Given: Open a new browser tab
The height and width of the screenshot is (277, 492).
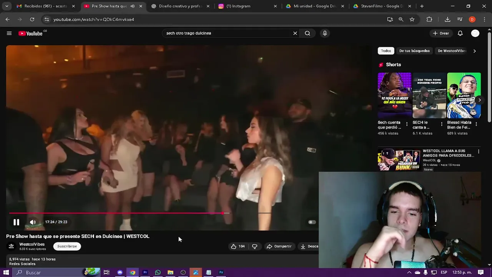Looking at the screenshot, I should [x=422, y=6].
